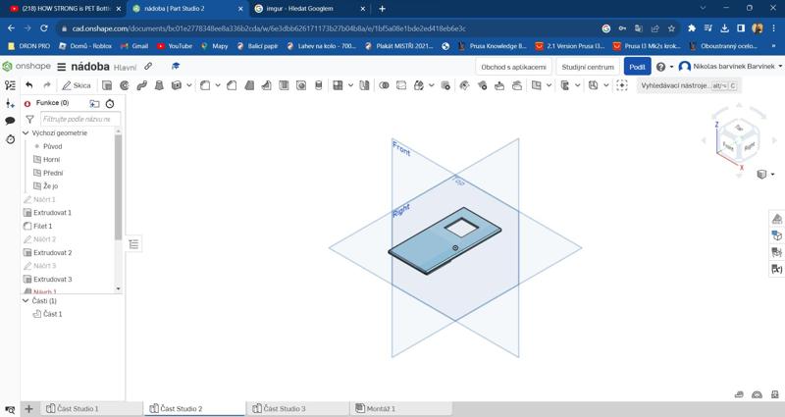785x417 pixels.
Task: Collapse the Části (1) group
Action: 26,301
